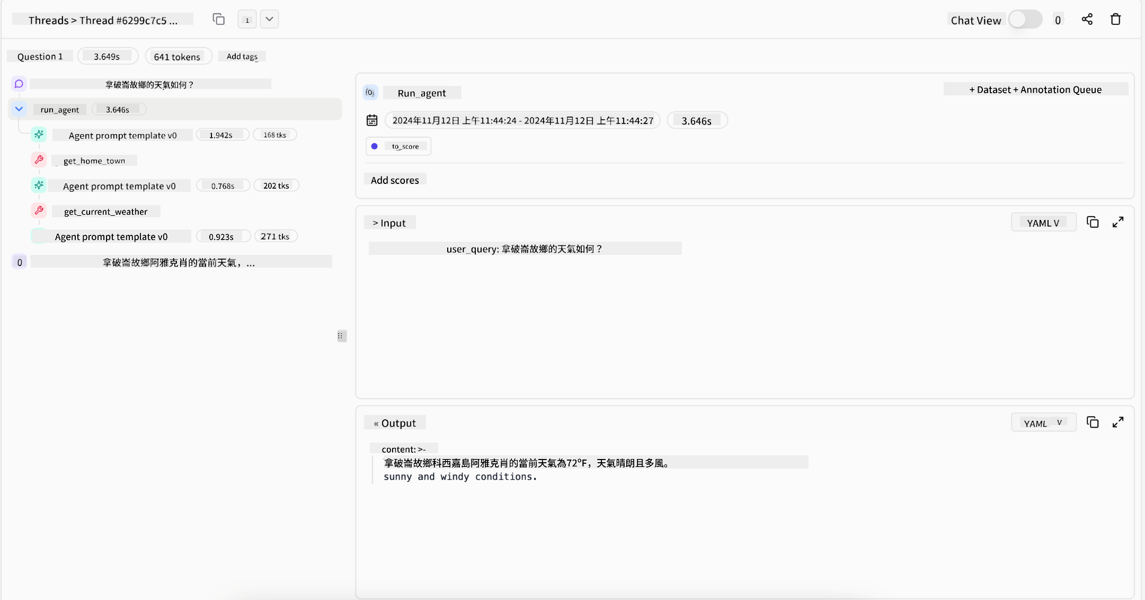This screenshot has height=600, width=1145.
Task: Select run_agent row in tree
Action: pyautogui.click(x=175, y=109)
